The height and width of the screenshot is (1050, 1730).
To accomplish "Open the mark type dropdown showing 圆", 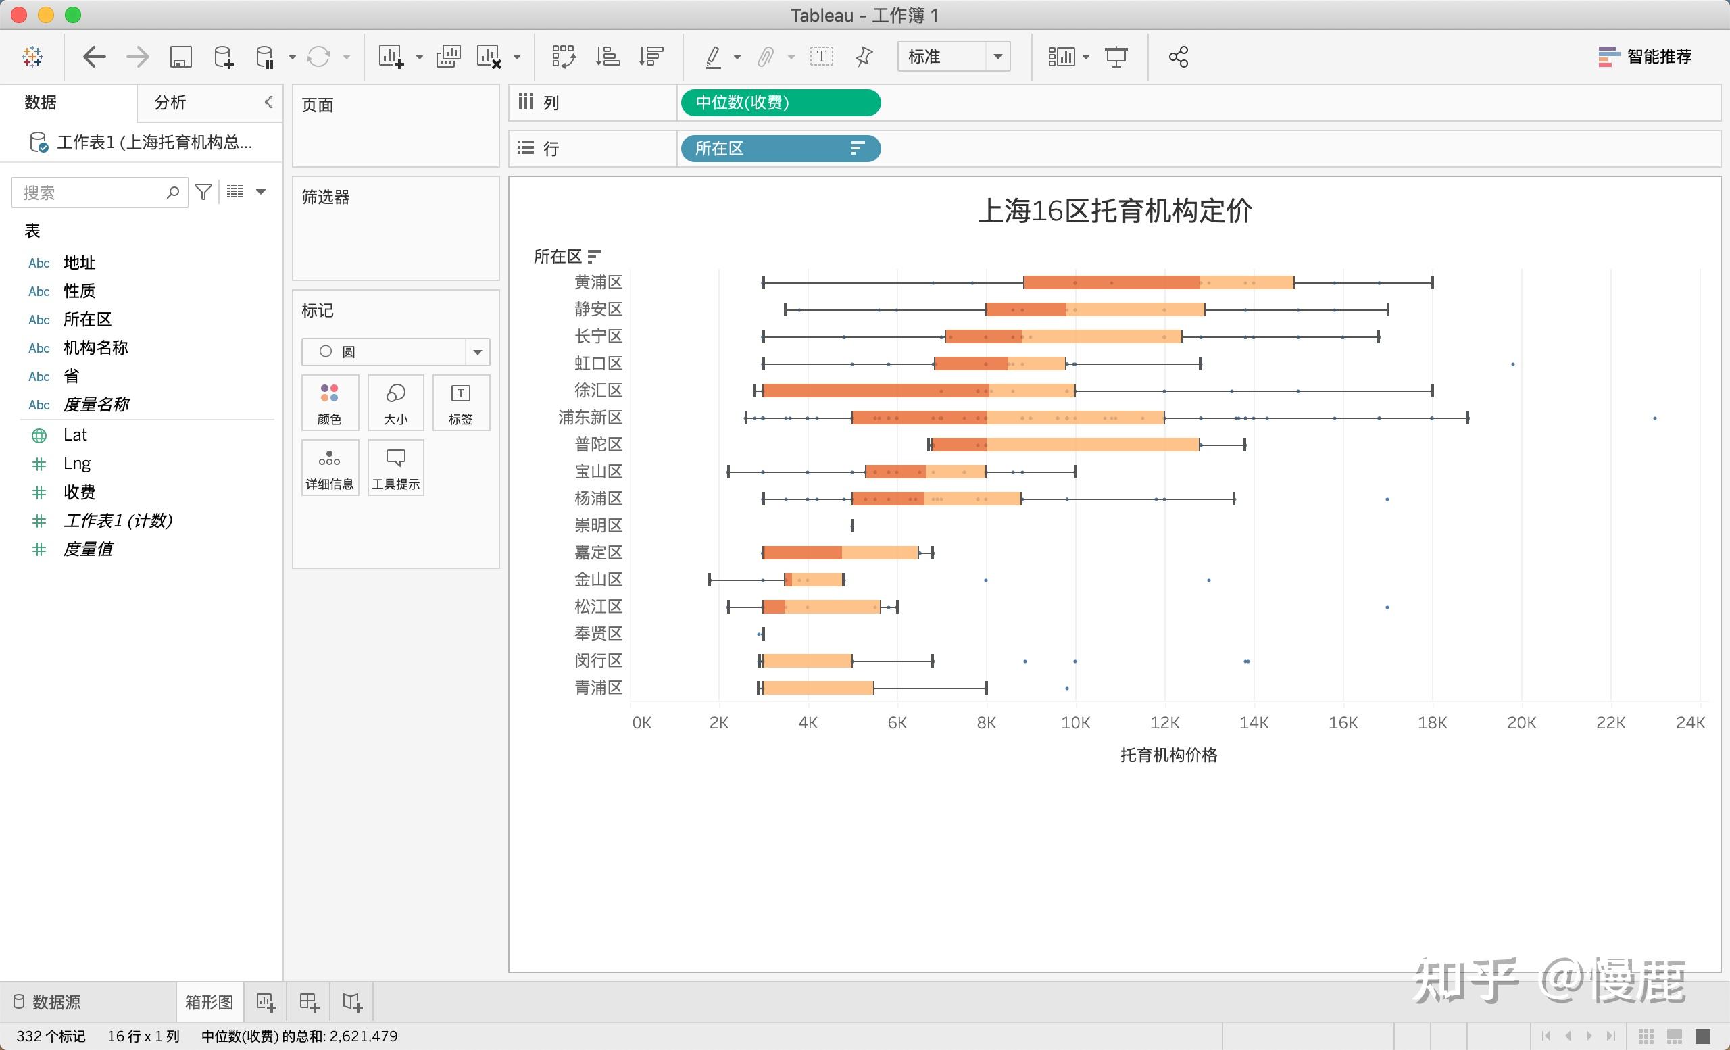I will 396,351.
